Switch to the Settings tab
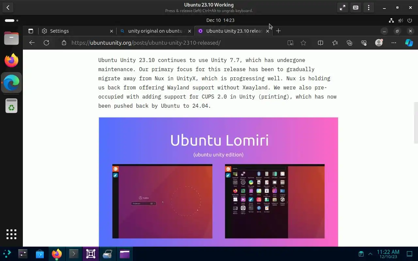 tap(78, 31)
